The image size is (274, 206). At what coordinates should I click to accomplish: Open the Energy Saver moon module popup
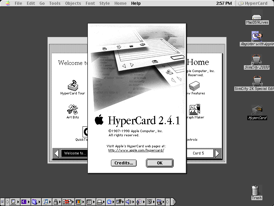[24, 202]
